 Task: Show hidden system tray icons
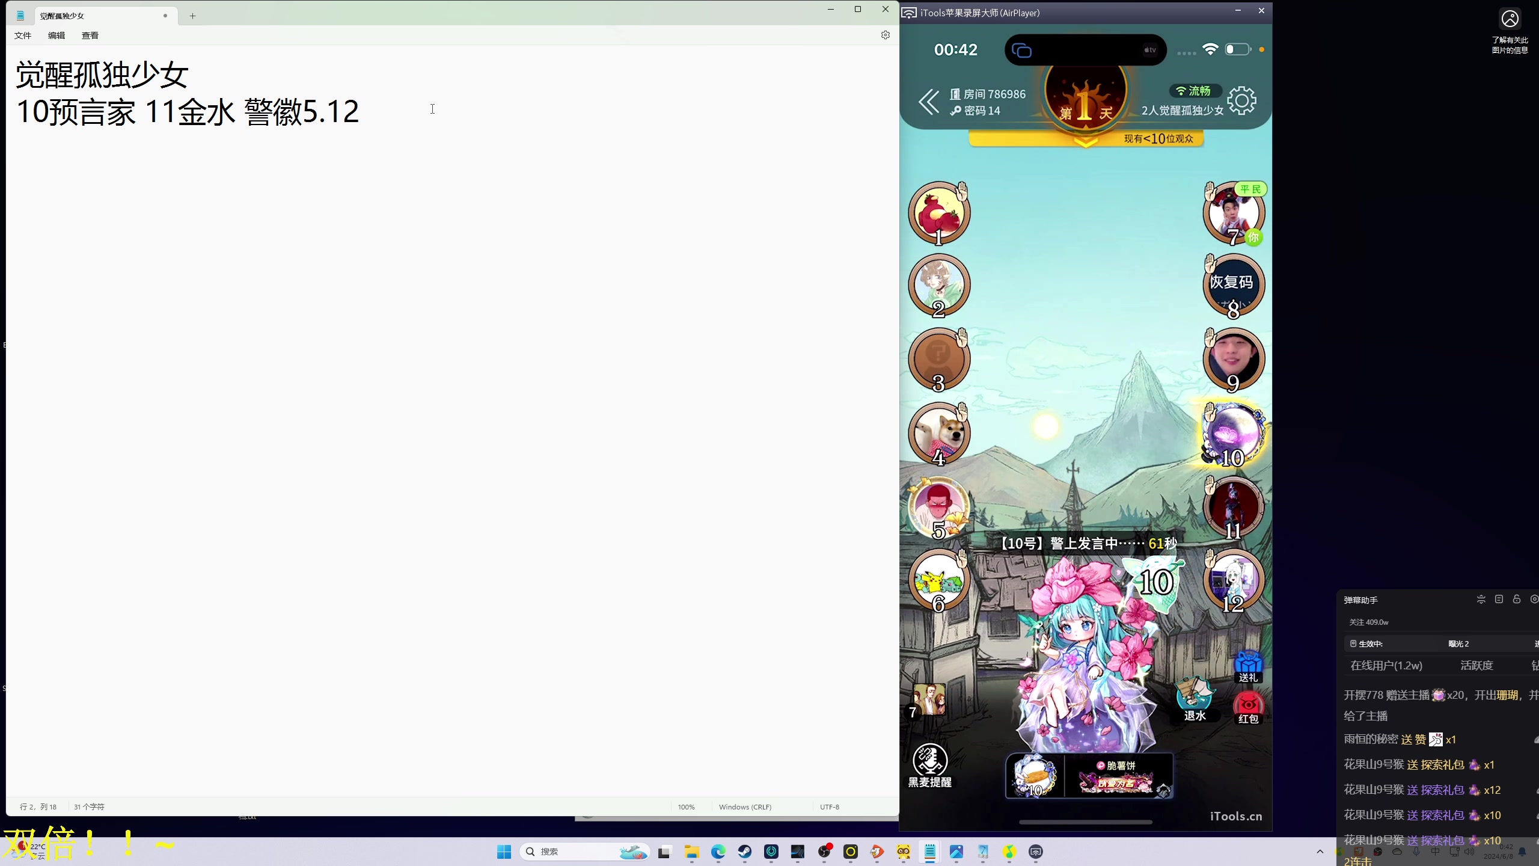pos(1320,852)
